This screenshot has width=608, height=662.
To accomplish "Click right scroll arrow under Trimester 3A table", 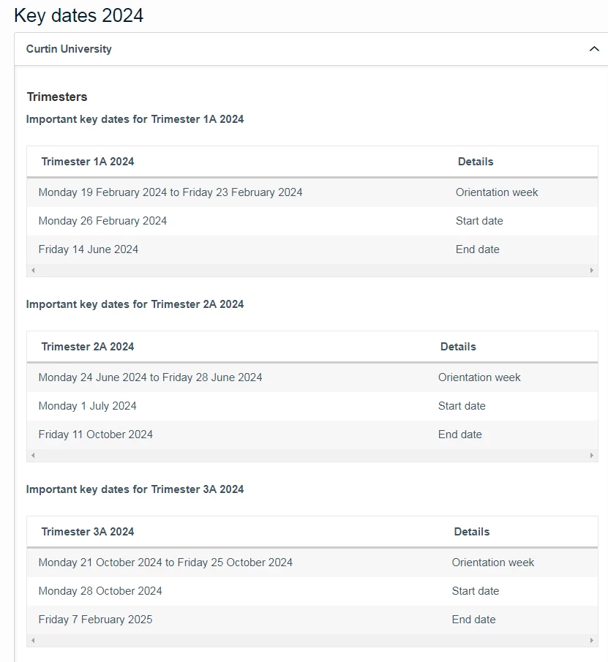I will pyautogui.click(x=591, y=640).
